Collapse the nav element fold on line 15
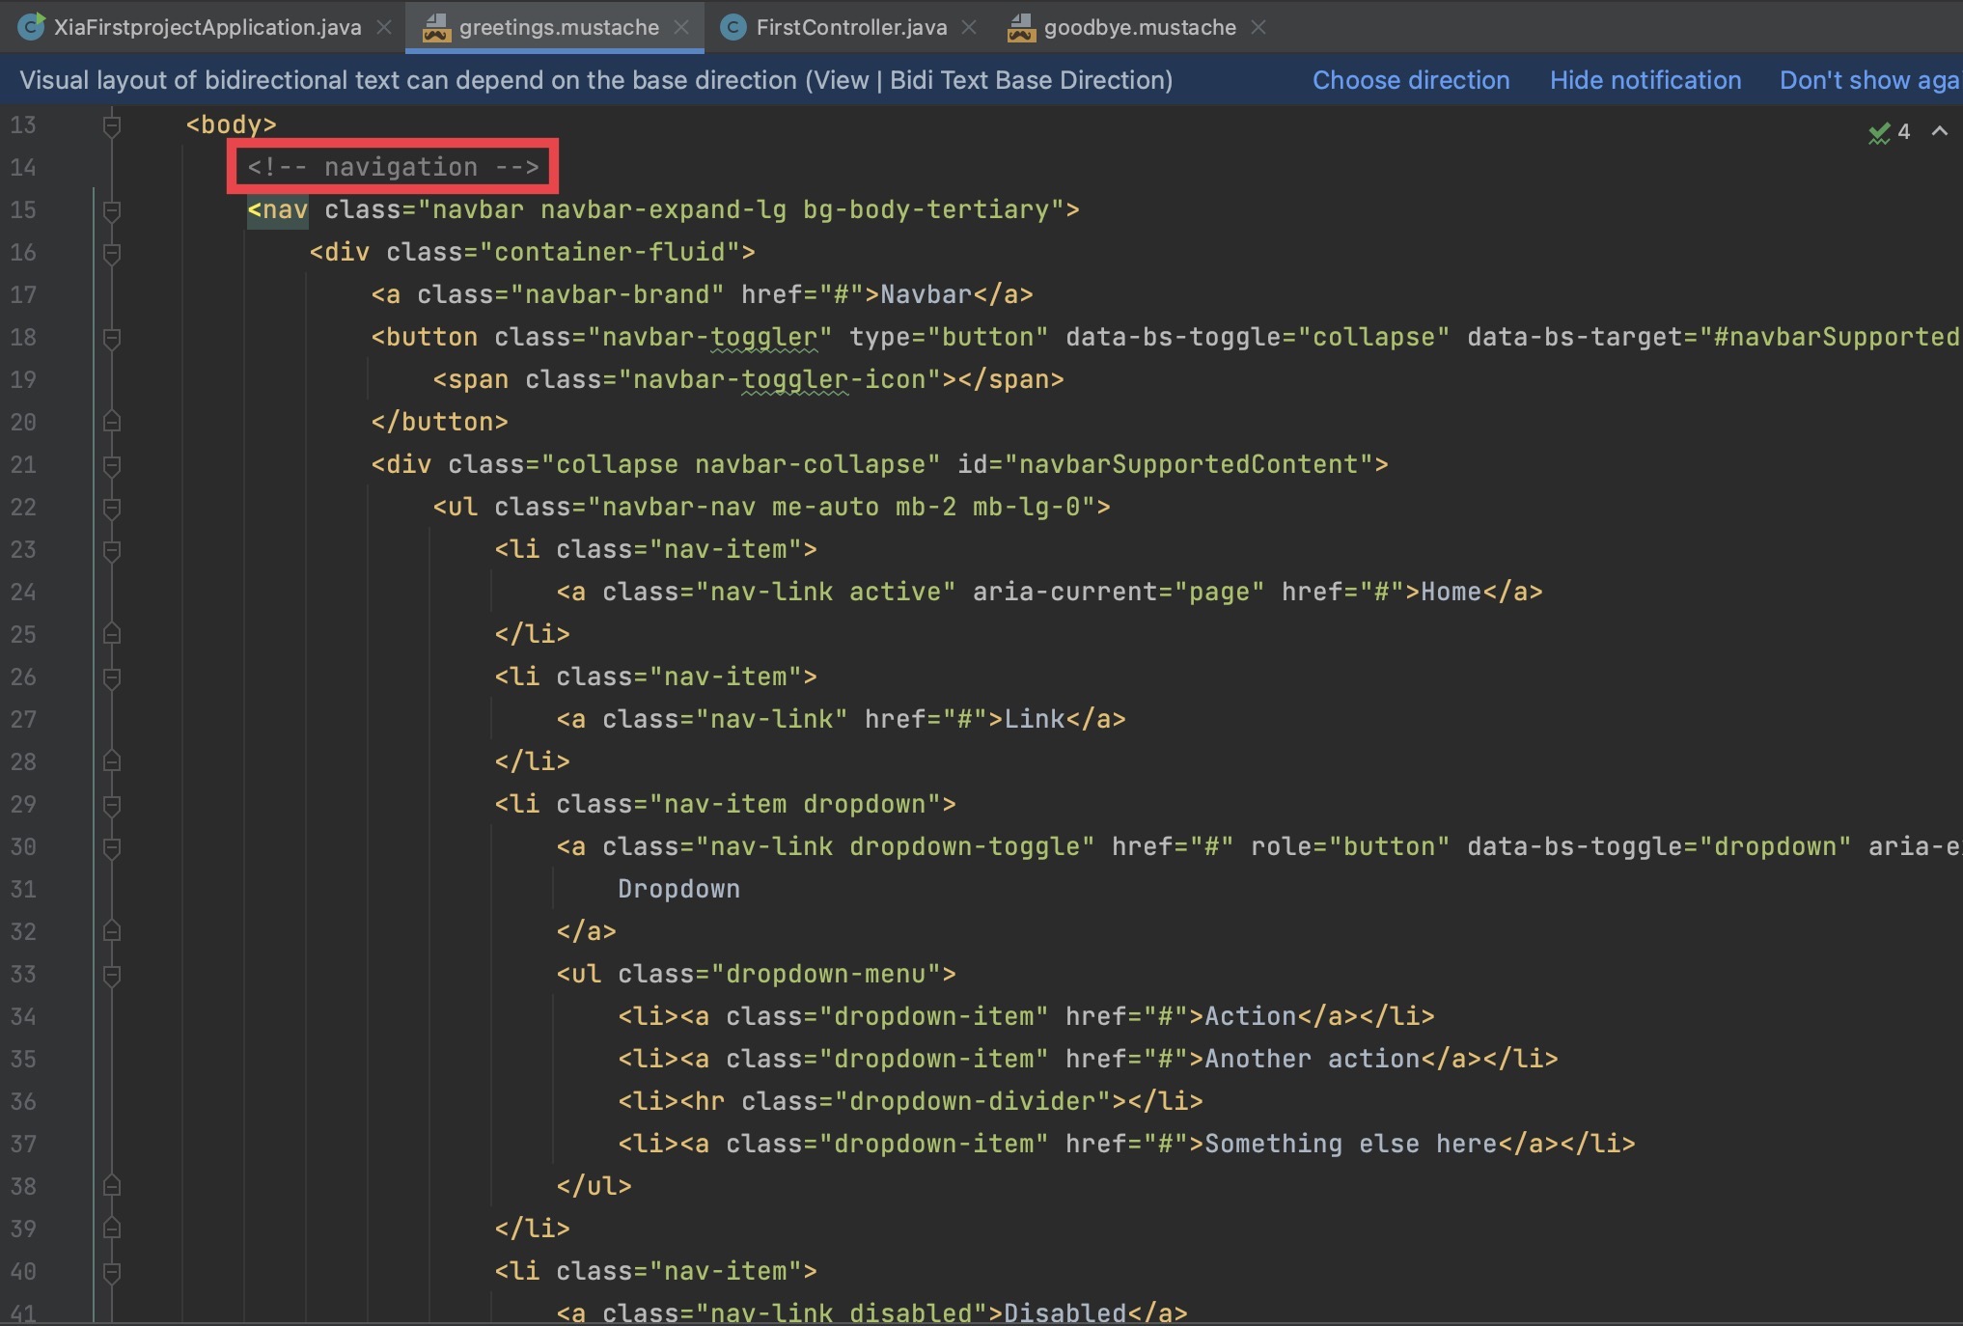The width and height of the screenshot is (1963, 1326). (112, 210)
